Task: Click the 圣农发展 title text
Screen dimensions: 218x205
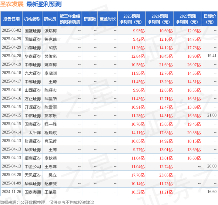Action: [x=12, y=4]
